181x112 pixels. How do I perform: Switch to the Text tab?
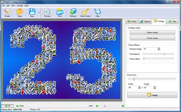172,22
